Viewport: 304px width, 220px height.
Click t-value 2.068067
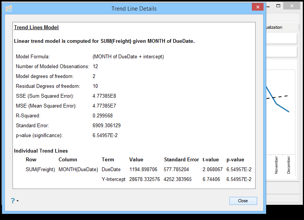tap(212, 170)
